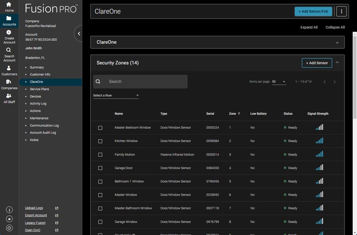Click the info circle icon
Image resolution: width=357 pixels, height=235 pixels.
coord(9,210)
